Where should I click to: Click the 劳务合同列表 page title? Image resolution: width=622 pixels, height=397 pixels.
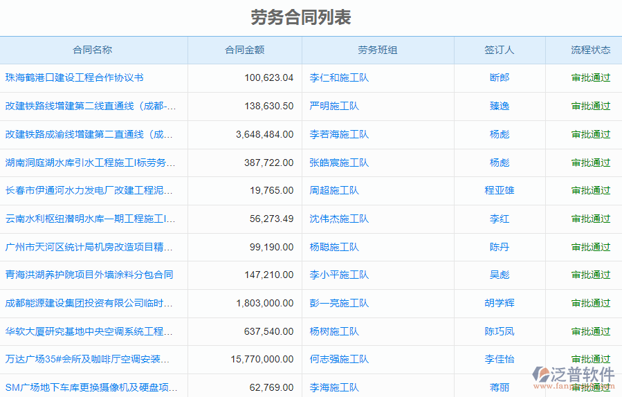tap(301, 17)
